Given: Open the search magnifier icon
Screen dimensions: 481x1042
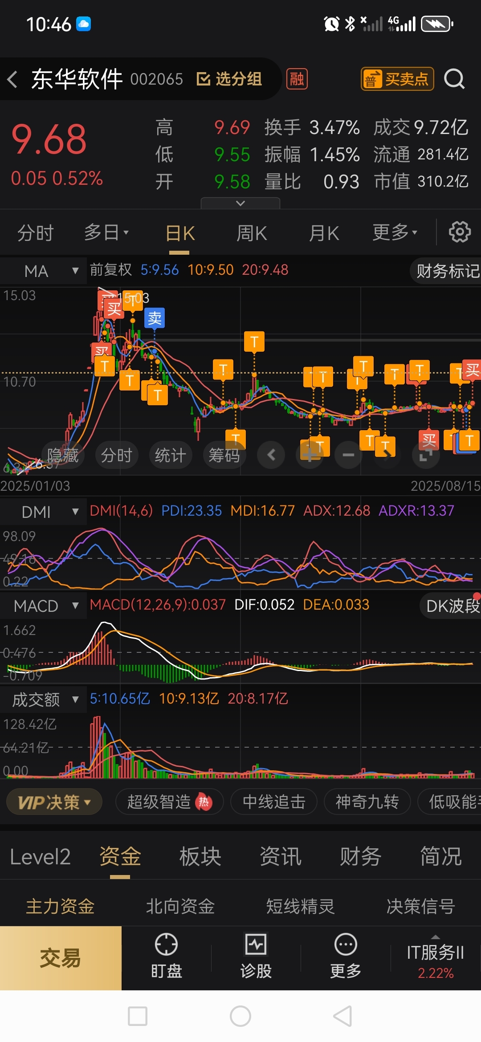Looking at the screenshot, I should click(x=454, y=79).
